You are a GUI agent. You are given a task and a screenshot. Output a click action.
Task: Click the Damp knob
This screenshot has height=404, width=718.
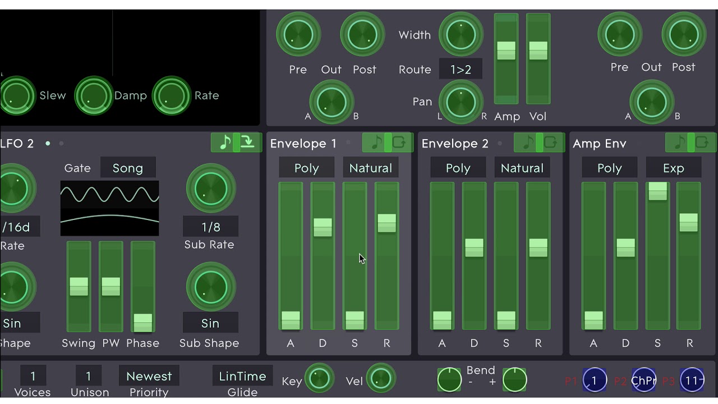tap(94, 96)
